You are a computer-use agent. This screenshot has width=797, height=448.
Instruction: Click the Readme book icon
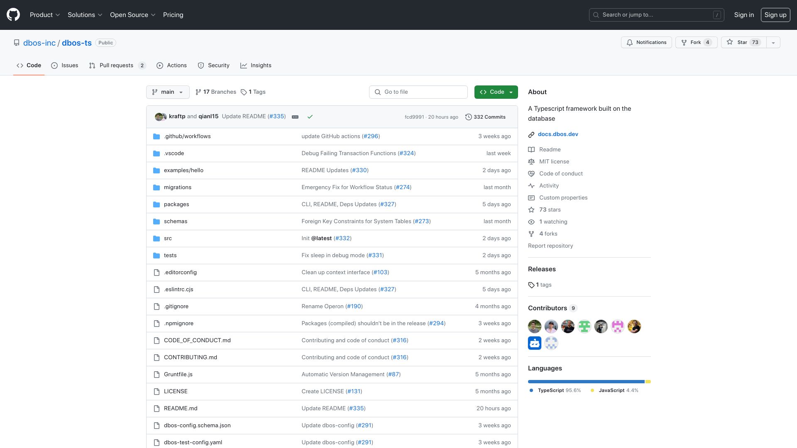531,150
